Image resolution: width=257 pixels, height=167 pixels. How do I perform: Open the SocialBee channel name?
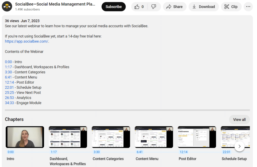point(55,4)
